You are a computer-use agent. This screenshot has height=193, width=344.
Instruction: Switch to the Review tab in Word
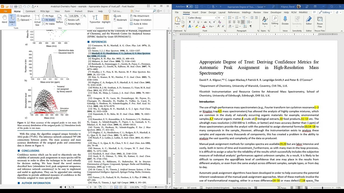(257, 12)
